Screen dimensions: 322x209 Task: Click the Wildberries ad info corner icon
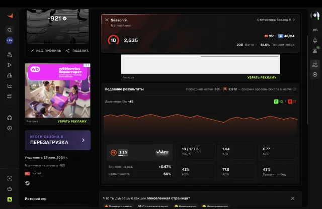pyautogui.click(x=87, y=65)
